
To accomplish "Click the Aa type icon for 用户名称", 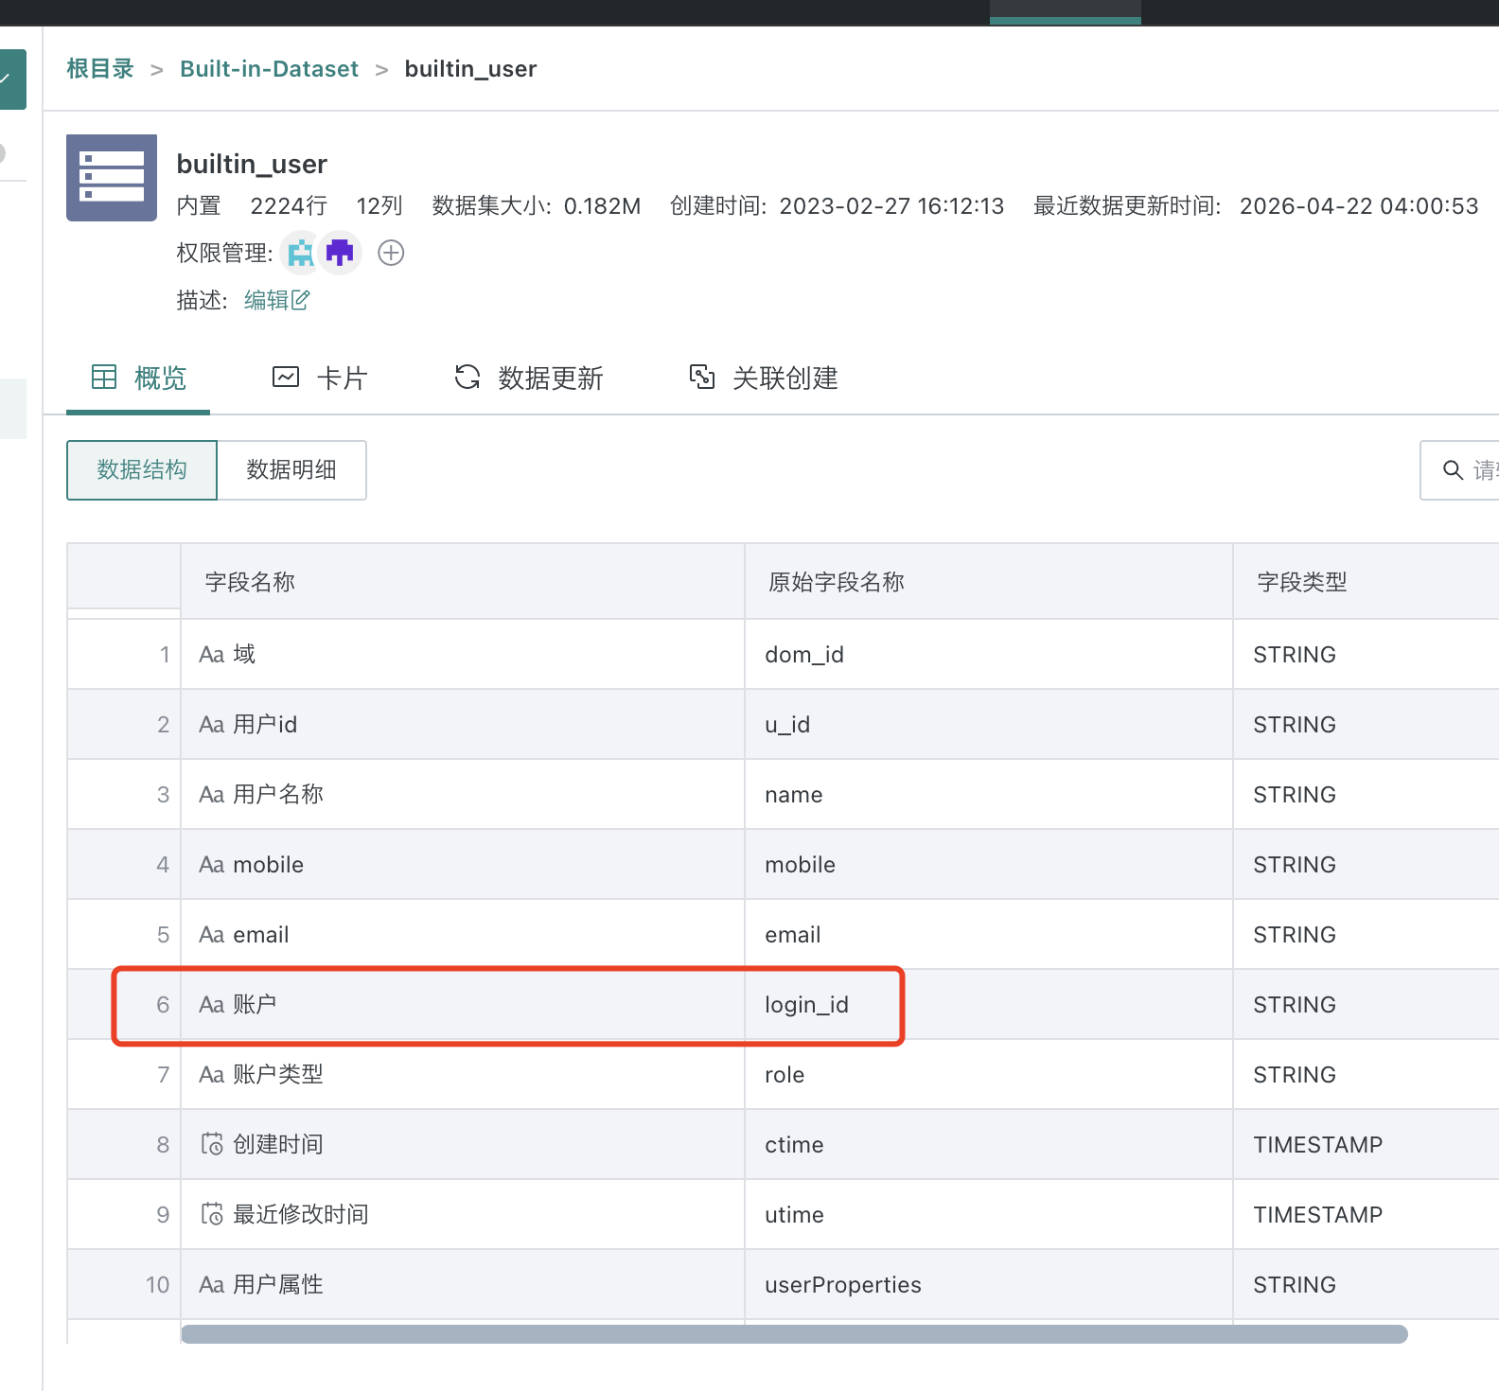I will [211, 795].
